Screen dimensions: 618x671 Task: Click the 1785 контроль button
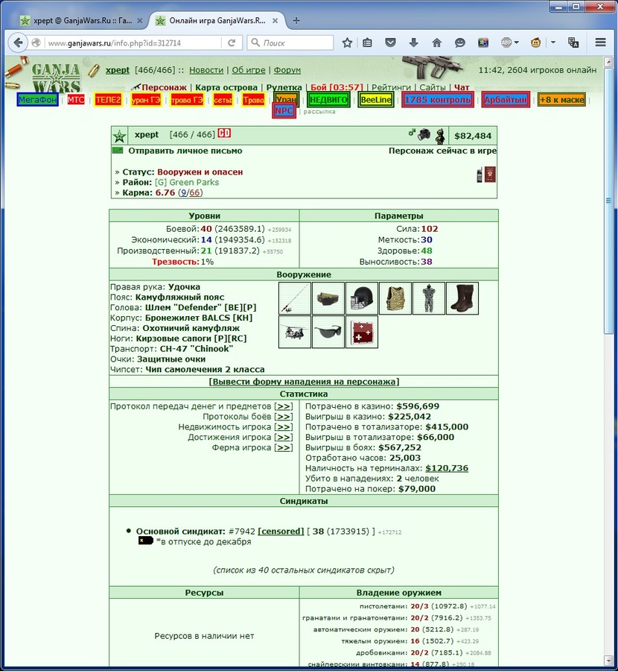(438, 100)
